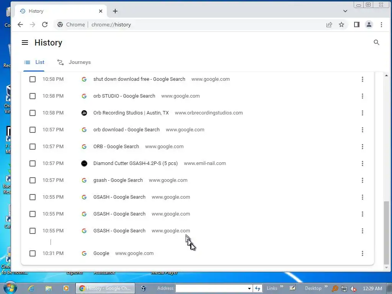
Task: Click the taskbar Address input field
Action: 211,288
